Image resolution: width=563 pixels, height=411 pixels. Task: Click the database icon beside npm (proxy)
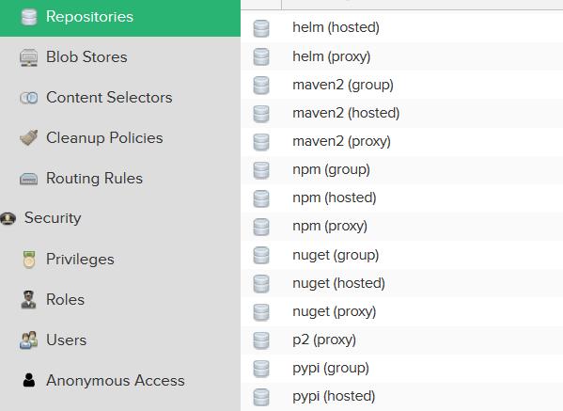[x=261, y=227]
